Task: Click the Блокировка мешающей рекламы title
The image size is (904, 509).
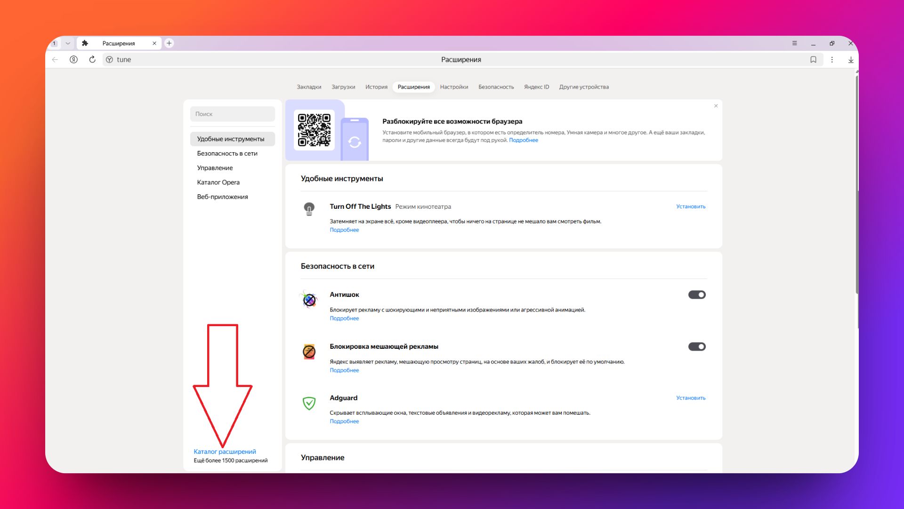Action: (384, 346)
